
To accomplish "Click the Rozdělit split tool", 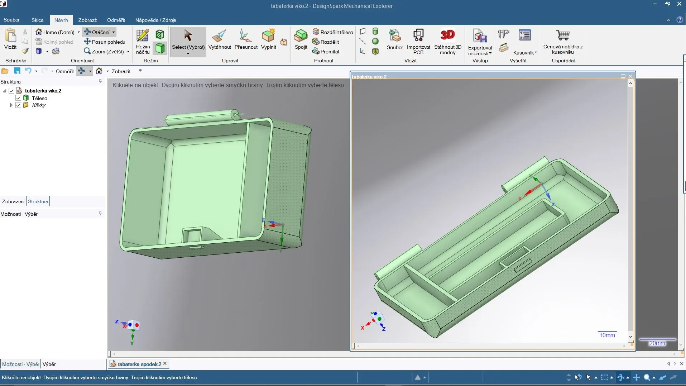I will [x=326, y=42].
